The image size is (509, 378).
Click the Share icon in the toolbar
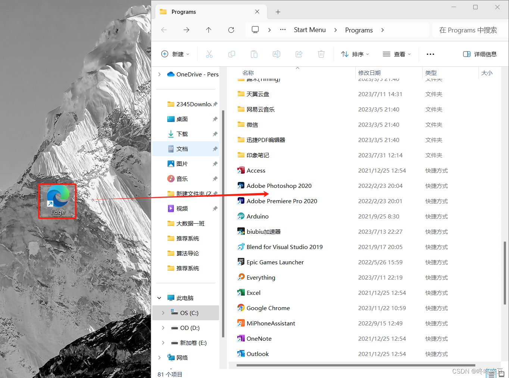299,54
